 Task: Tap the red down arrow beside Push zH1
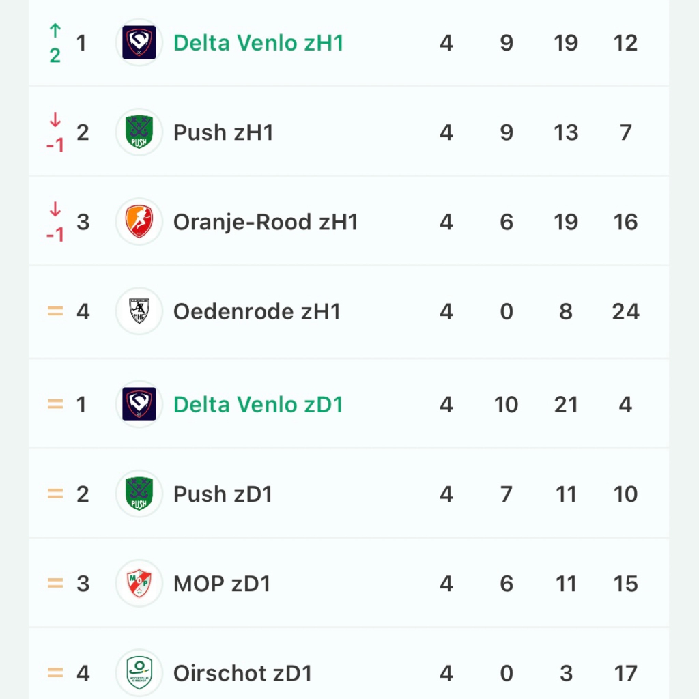[55, 119]
